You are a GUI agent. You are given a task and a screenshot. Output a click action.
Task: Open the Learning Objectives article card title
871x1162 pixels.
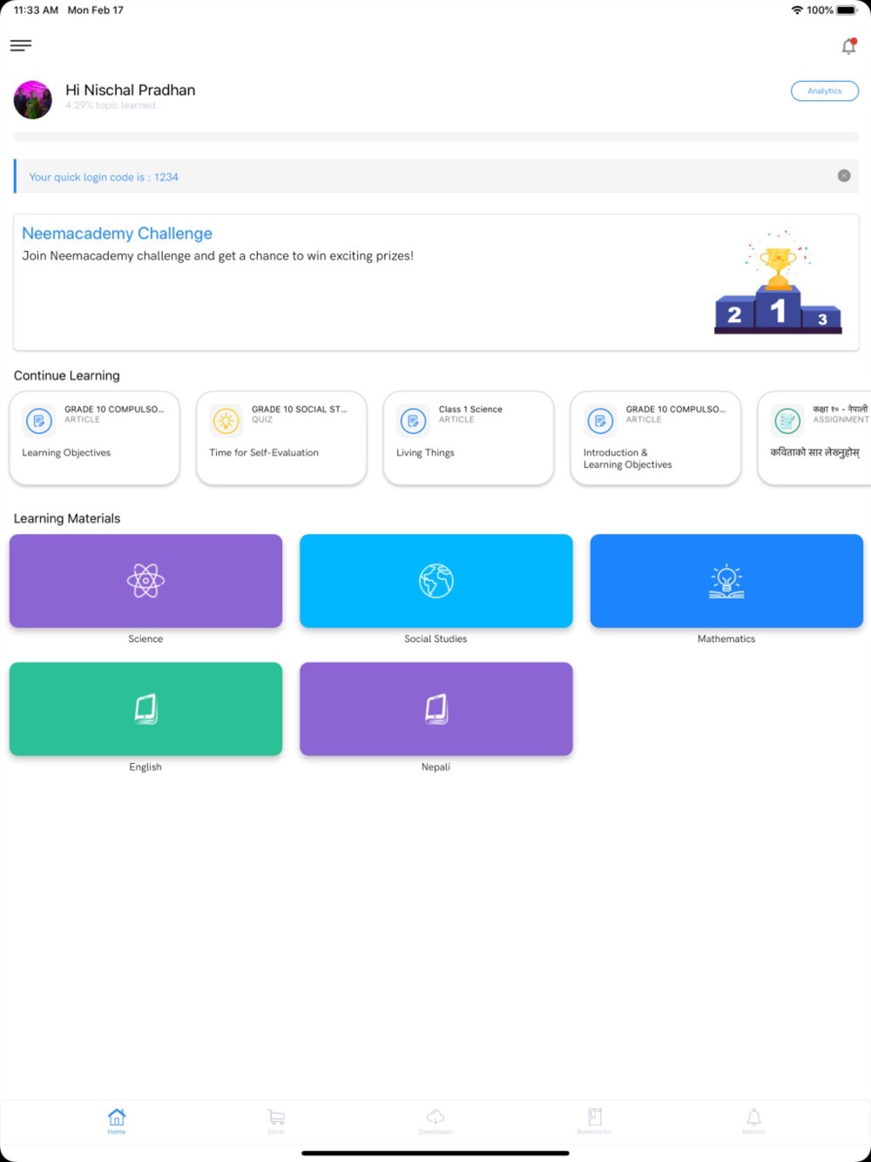(x=66, y=453)
